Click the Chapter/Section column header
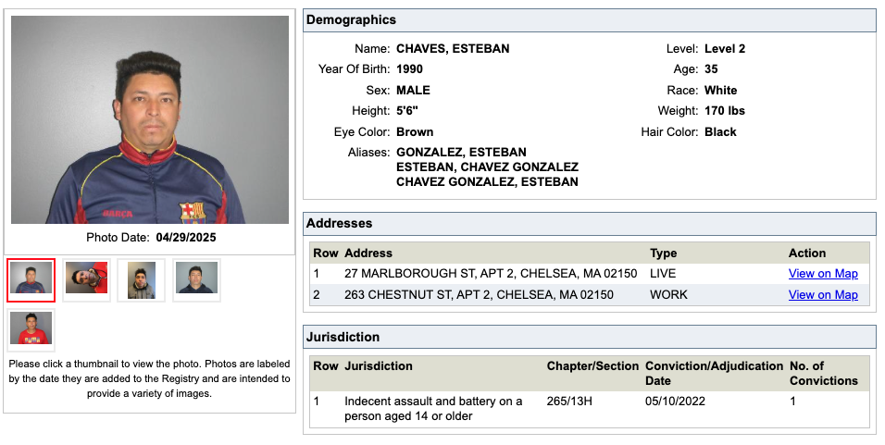This screenshot has width=885, height=445. tap(592, 366)
